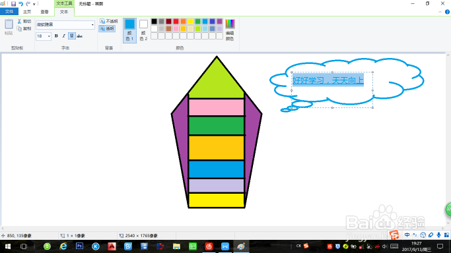Open the Windows Start menu

click(x=8, y=246)
